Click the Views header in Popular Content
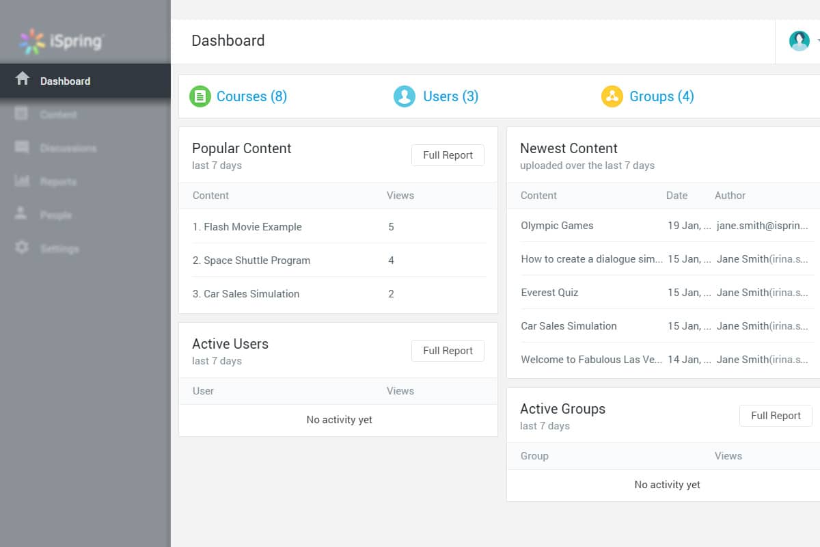The width and height of the screenshot is (820, 547). pos(400,196)
